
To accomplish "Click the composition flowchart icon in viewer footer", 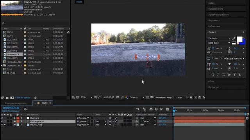I will [x=204, y=97].
